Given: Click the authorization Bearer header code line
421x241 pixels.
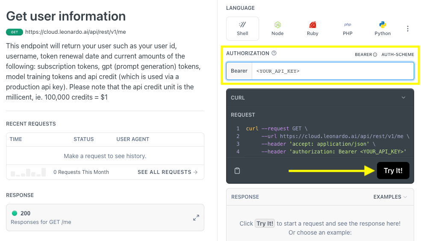Looking at the screenshot, I should (334, 152).
